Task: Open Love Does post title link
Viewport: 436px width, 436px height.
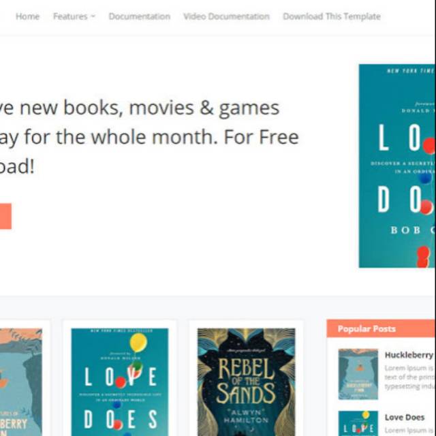Action: tap(405, 418)
